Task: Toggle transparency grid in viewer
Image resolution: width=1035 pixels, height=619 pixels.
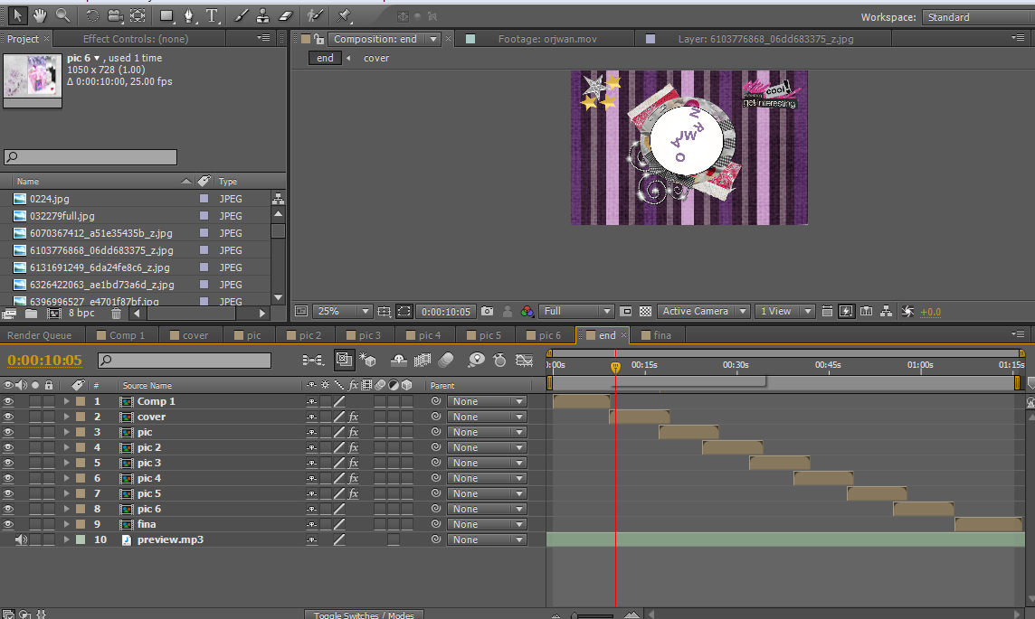Action: [646, 311]
